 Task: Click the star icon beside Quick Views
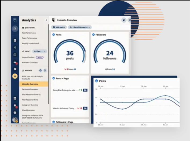point(23,28)
